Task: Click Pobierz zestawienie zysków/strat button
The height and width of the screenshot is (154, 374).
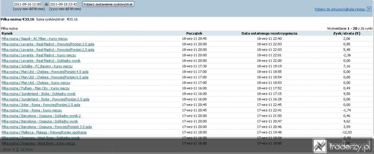Action: (x=108, y=4)
